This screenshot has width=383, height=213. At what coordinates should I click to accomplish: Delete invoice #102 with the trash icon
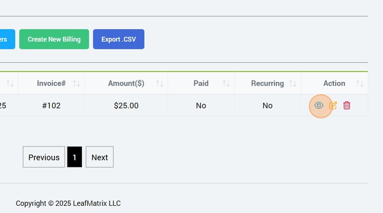(x=347, y=106)
